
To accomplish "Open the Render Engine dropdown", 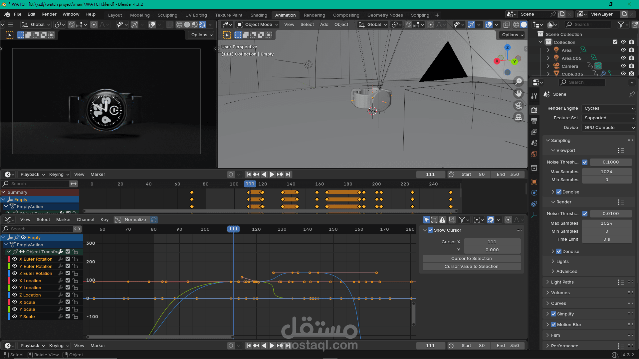I will [x=609, y=108].
